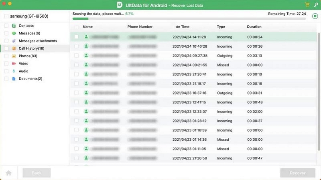Click the call list vertical scrollbar
Viewport: 321px width, 180px height.
tap(319, 92)
